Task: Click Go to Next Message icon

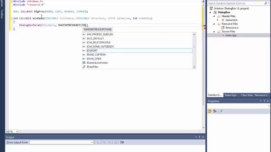Action: (109, 142)
